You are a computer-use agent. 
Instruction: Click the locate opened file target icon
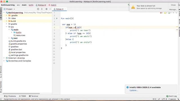click(x=38, y=9)
